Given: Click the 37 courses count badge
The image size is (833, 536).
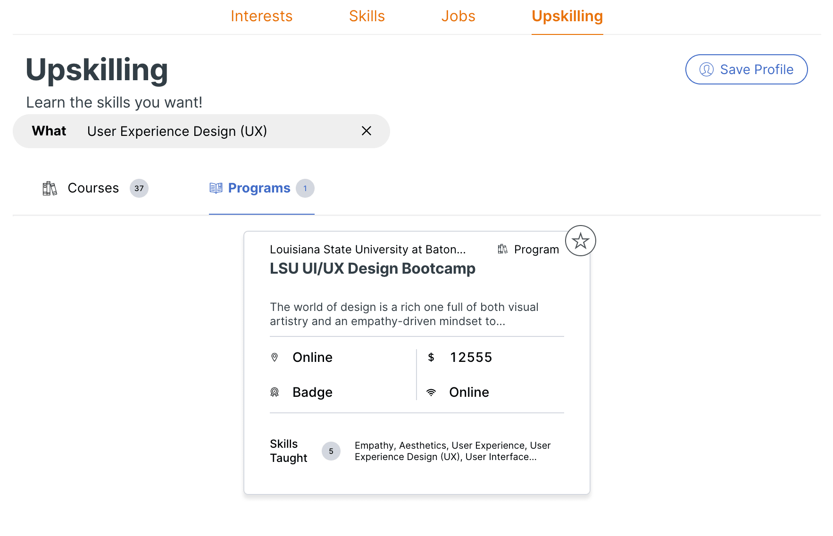Looking at the screenshot, I should click(139, 188).
